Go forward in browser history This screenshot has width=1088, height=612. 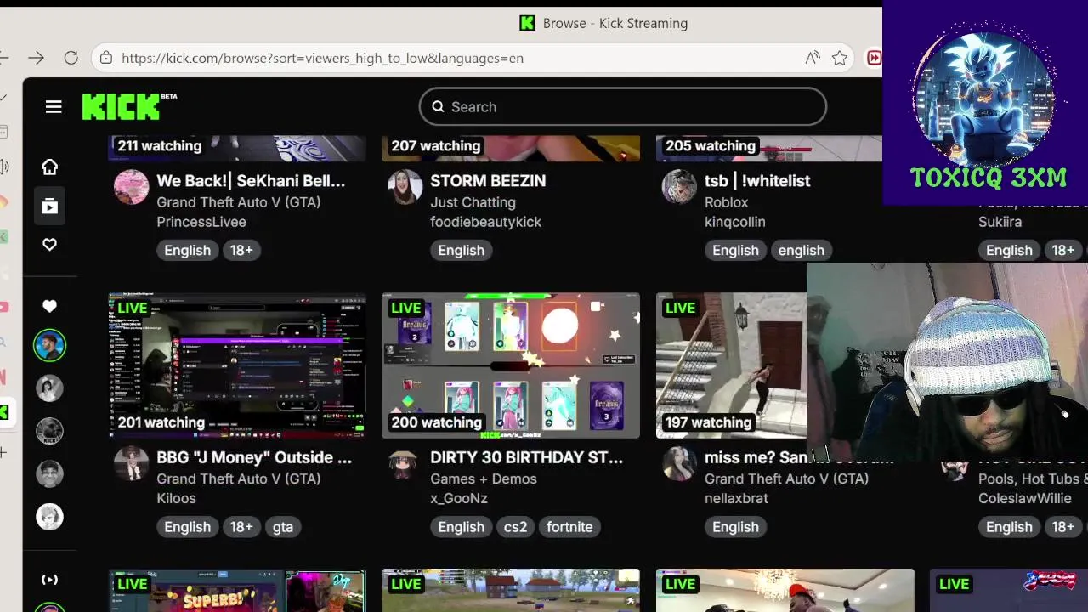point(36,58)
